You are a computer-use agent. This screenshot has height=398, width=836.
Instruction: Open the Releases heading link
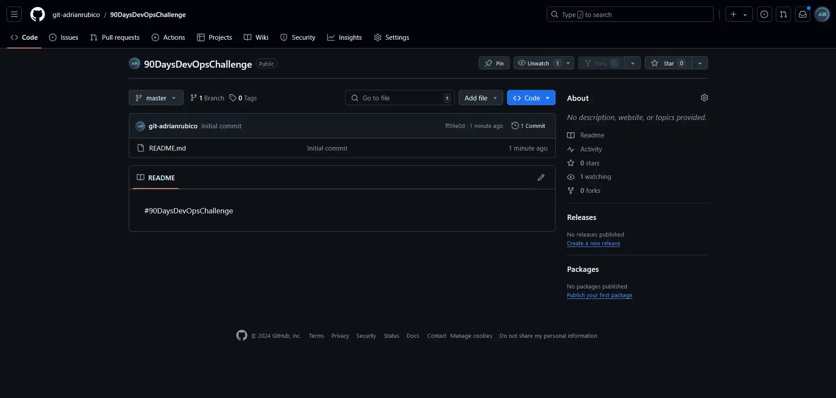click(x=581, y=217)
